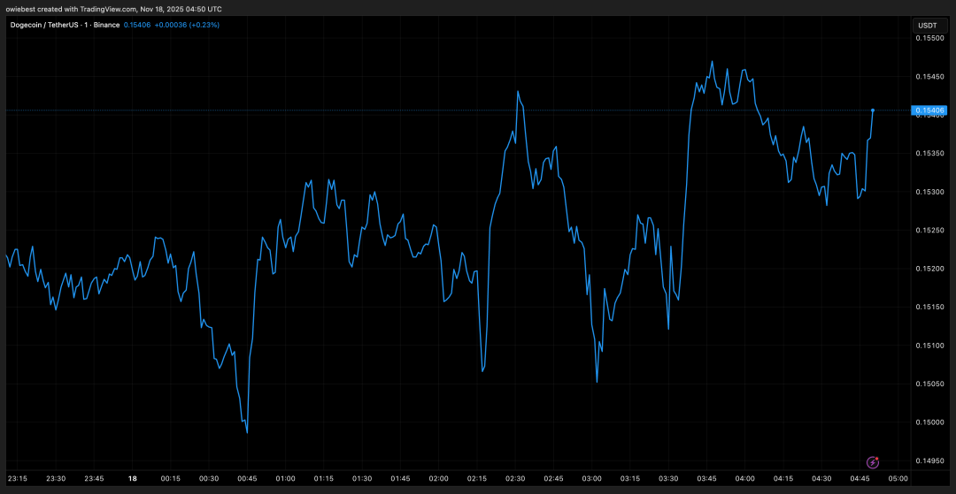Click the 0.14950 price axis label
956x494 pixels.
click(x=929, y=460)
